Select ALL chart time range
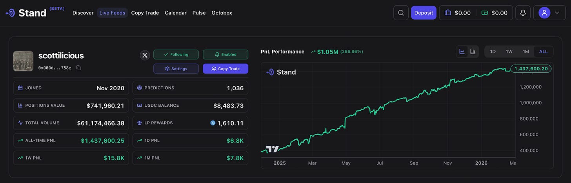 coord(544,52)
